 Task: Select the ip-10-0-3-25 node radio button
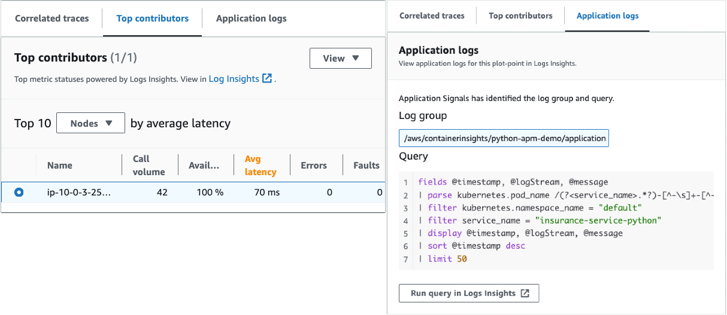pos(19,192)
